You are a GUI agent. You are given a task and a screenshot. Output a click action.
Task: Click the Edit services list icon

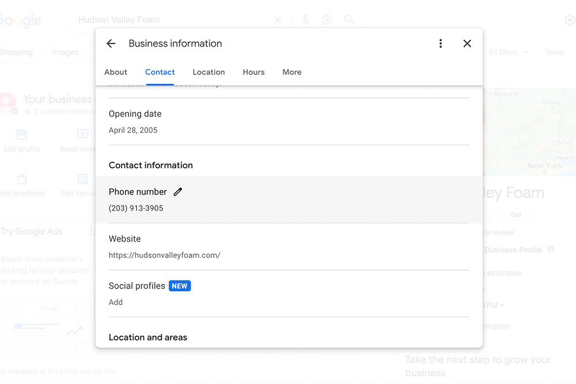point(83,180)
